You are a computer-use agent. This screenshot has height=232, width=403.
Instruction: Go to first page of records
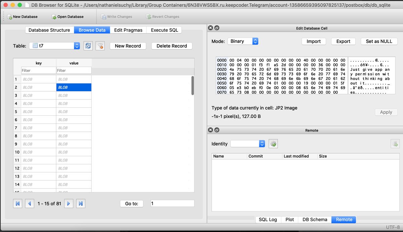[17, 204]
